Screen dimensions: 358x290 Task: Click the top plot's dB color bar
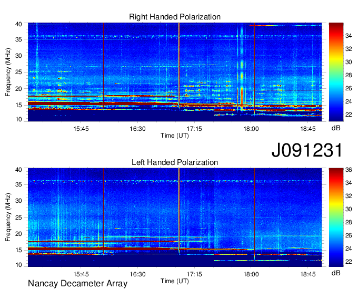[x=336, y=72]
